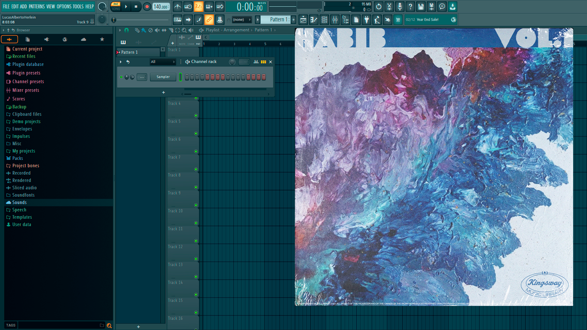Select the Draw pencil tool in the Playlist

pyautogui.click(x=137, y=30)
